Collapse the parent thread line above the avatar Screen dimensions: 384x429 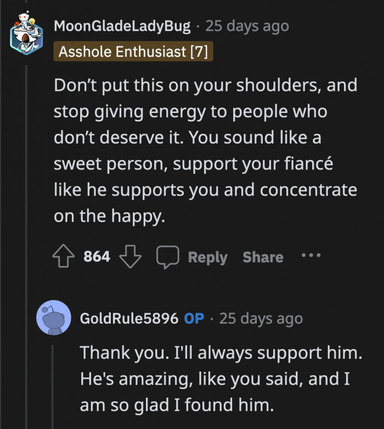point(26,5)
